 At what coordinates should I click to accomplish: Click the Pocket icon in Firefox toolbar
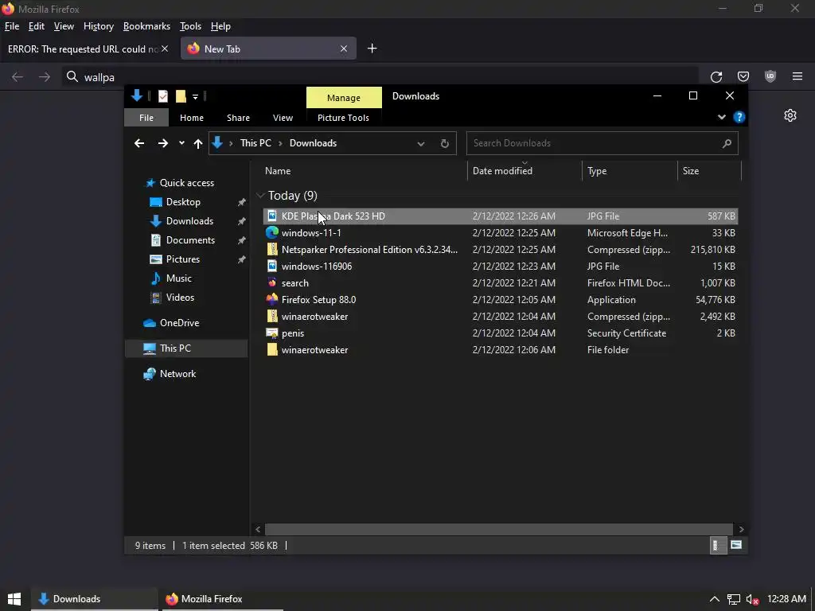coord(743,77)
